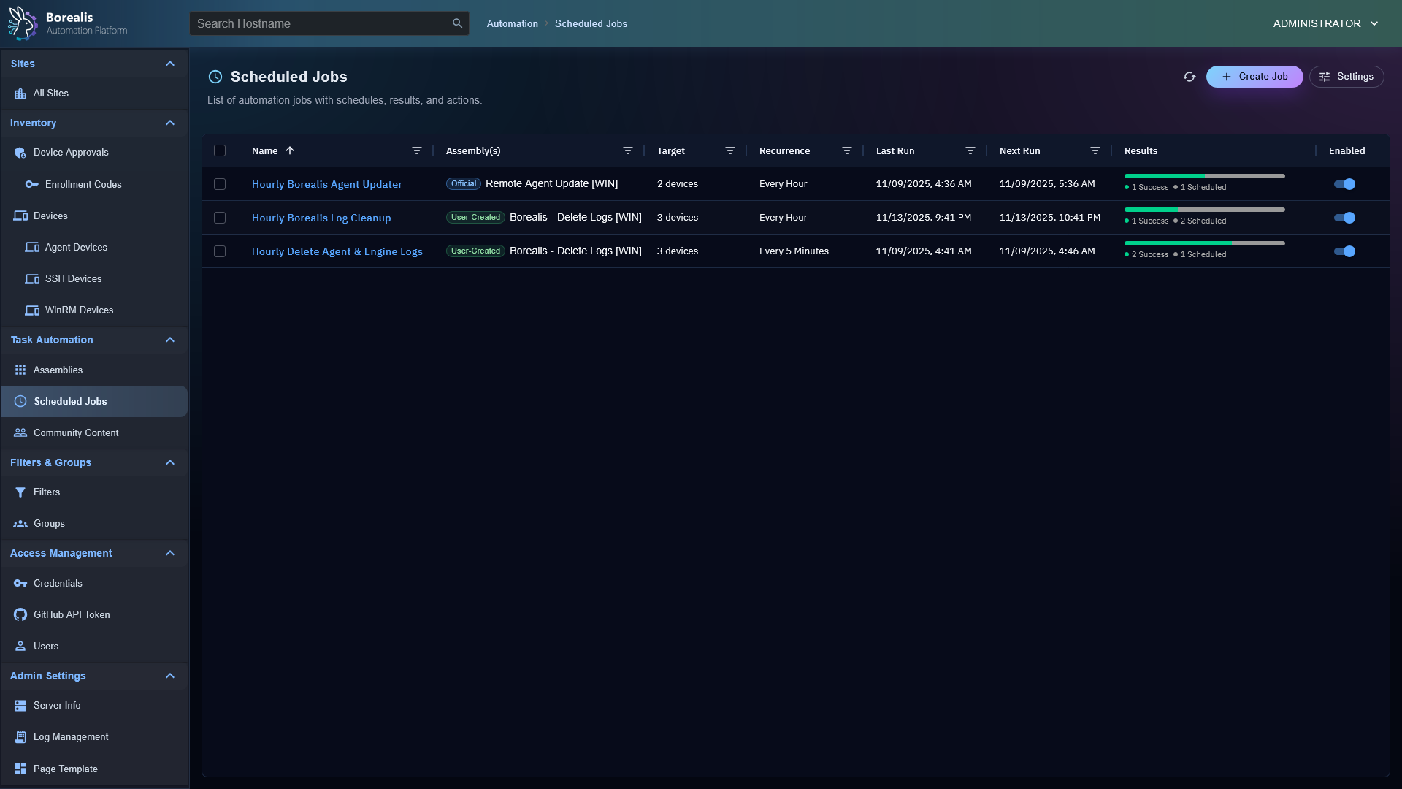Open the ADMINISTRATOR account dropdown

click(x=1325, y=23)
